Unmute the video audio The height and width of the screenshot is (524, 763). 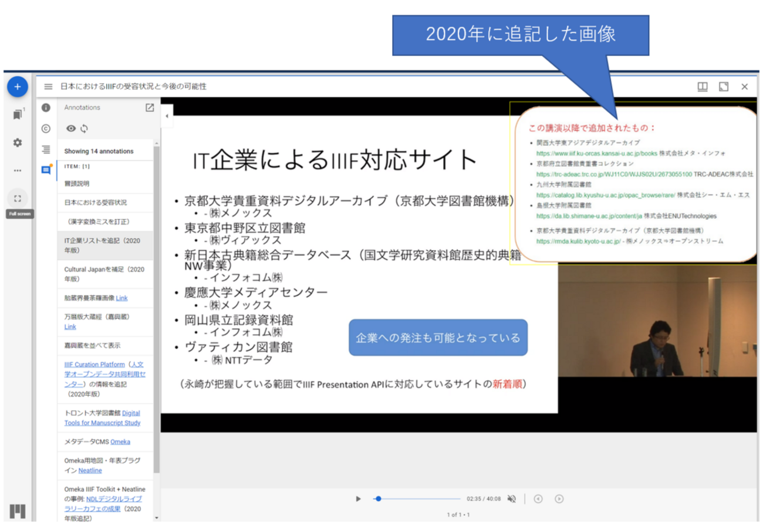[512, 499]
